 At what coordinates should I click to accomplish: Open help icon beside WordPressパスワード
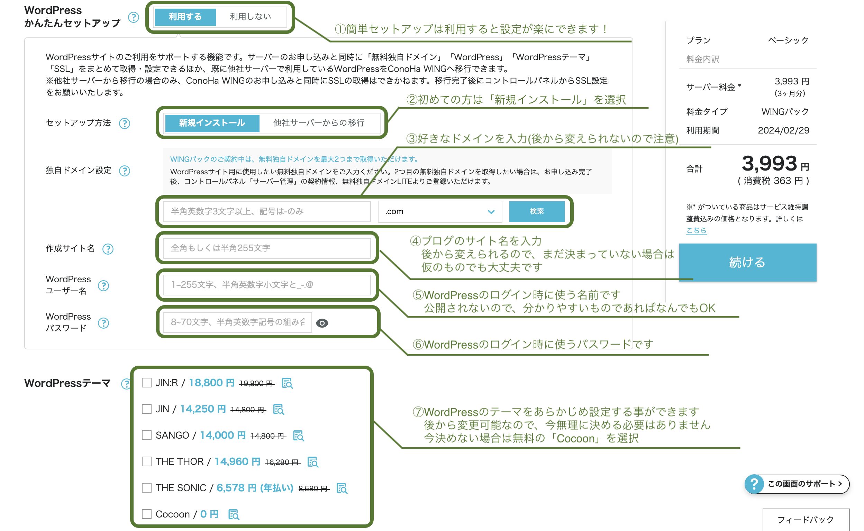click(103, 323)
